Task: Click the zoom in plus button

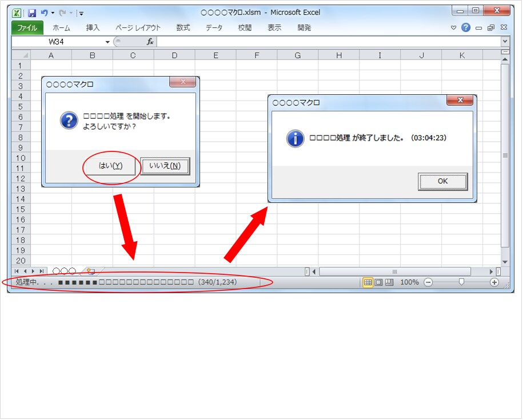Action: pyautogui.click(x=494, y=283)
